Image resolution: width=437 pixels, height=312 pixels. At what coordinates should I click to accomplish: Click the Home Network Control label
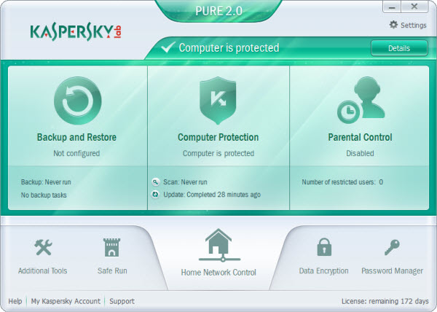[x=219, y=272]
